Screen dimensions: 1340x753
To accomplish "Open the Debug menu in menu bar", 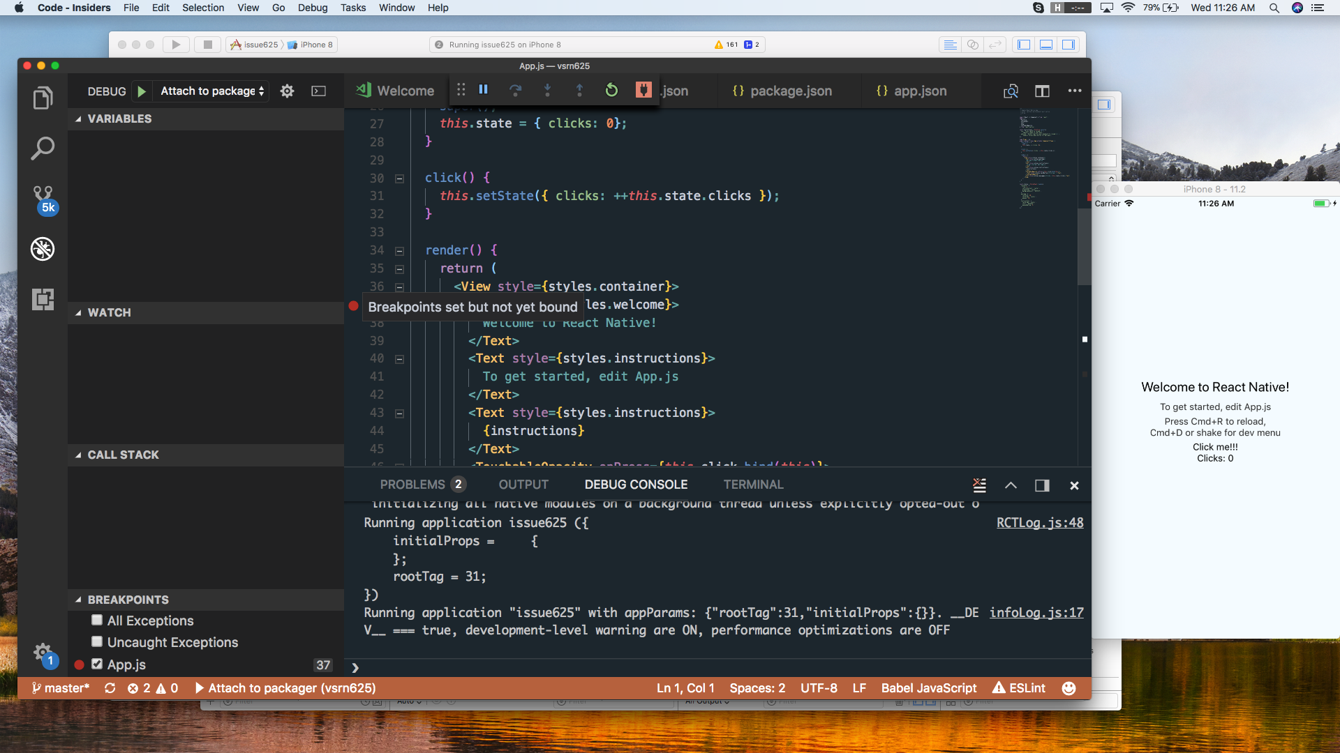I will click(312, 8).
